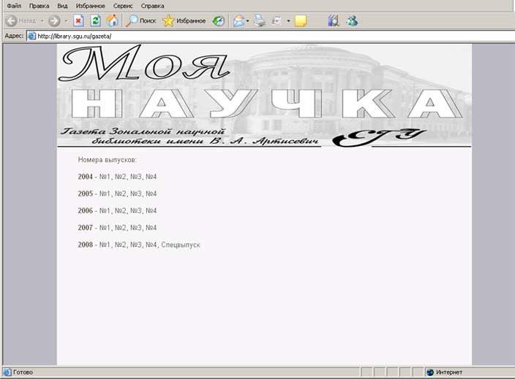Screen dimensions: 515x379
Task: Click the 'Номера выпусков:' heading text
Action: [107, 160]
